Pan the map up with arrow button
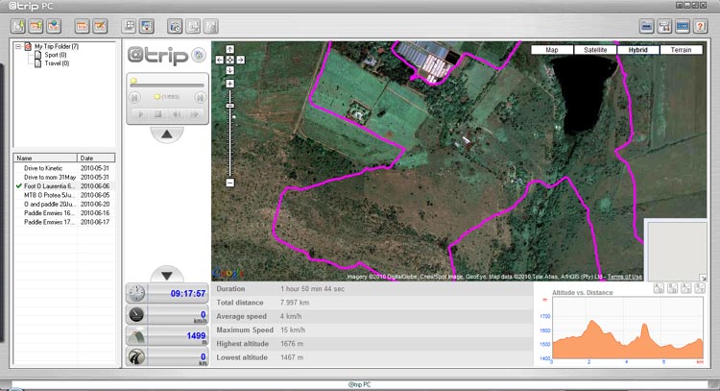720x391 pixels. point(229,48)
